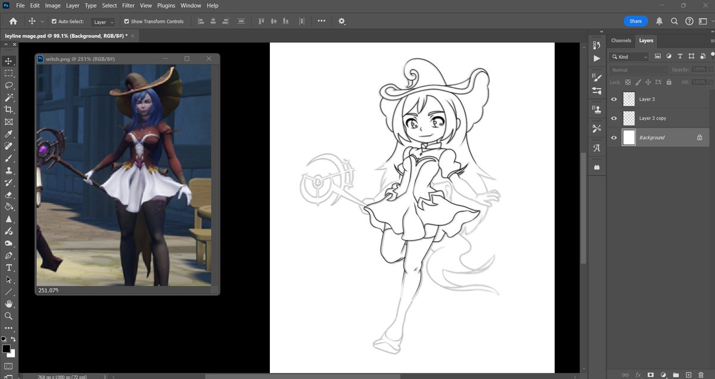Align left edges in options bar
This screenshot has width=715, height=379.
click(200, 21)
